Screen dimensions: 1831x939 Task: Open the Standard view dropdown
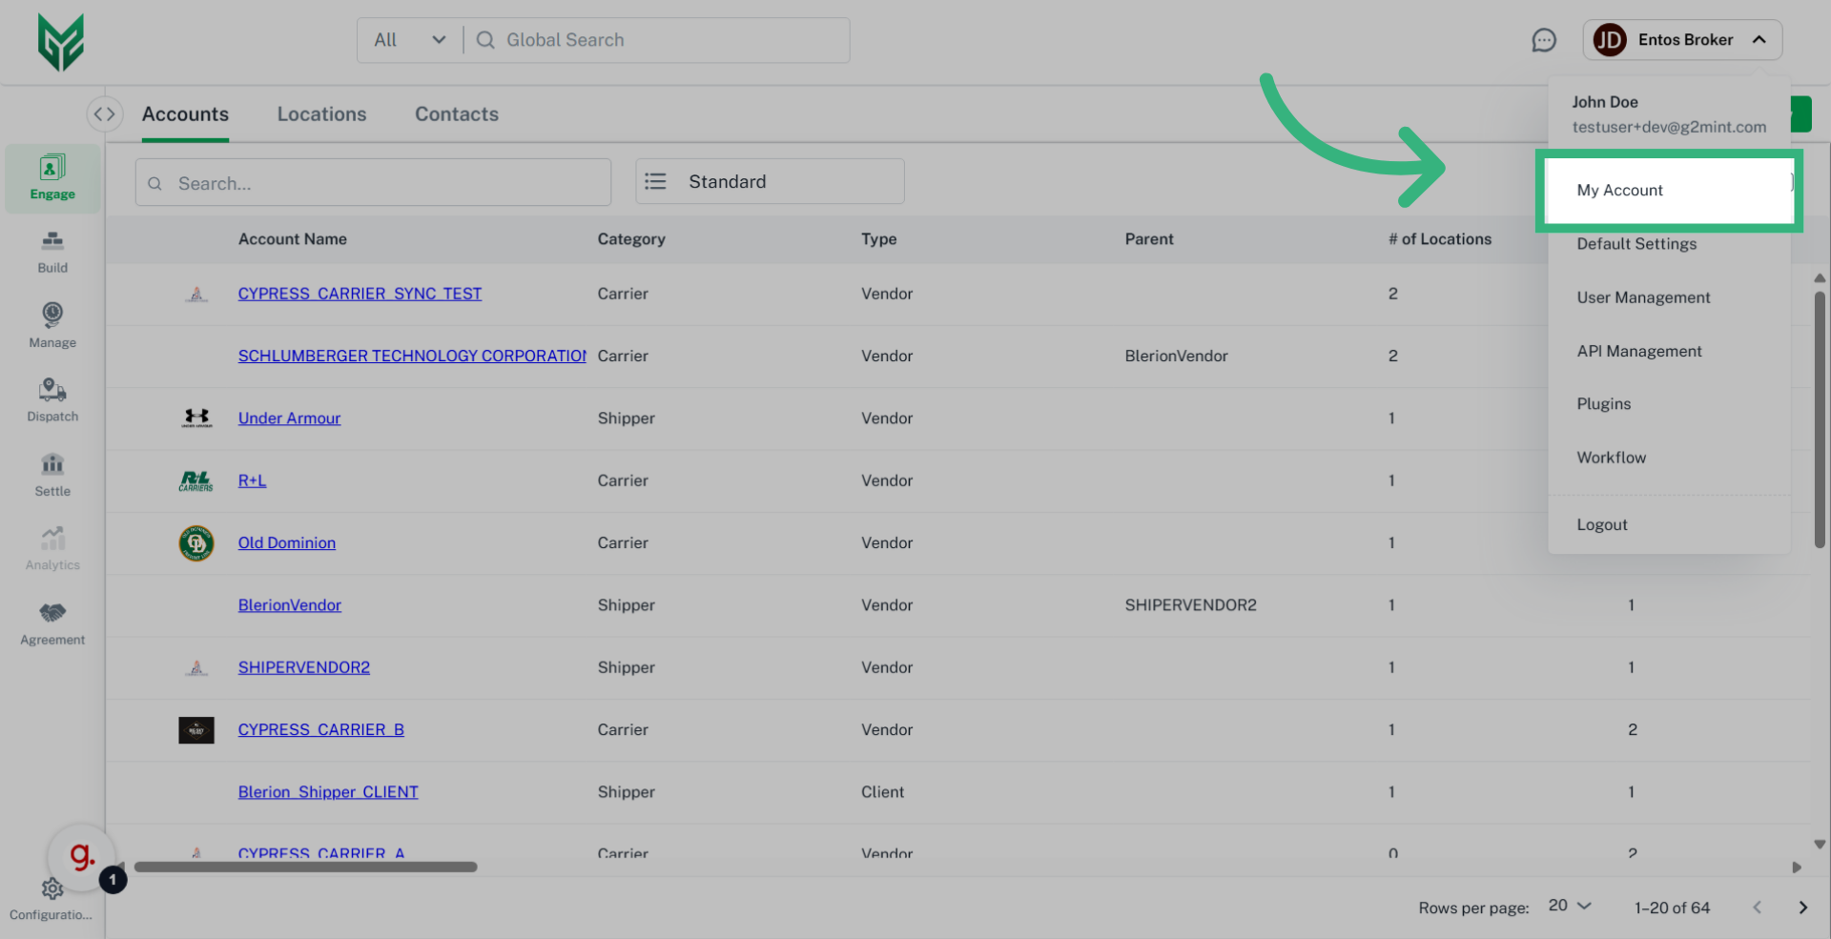click(769, 182)
